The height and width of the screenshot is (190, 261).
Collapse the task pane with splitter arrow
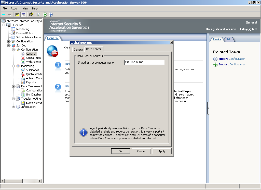click(x=208, y=108)
